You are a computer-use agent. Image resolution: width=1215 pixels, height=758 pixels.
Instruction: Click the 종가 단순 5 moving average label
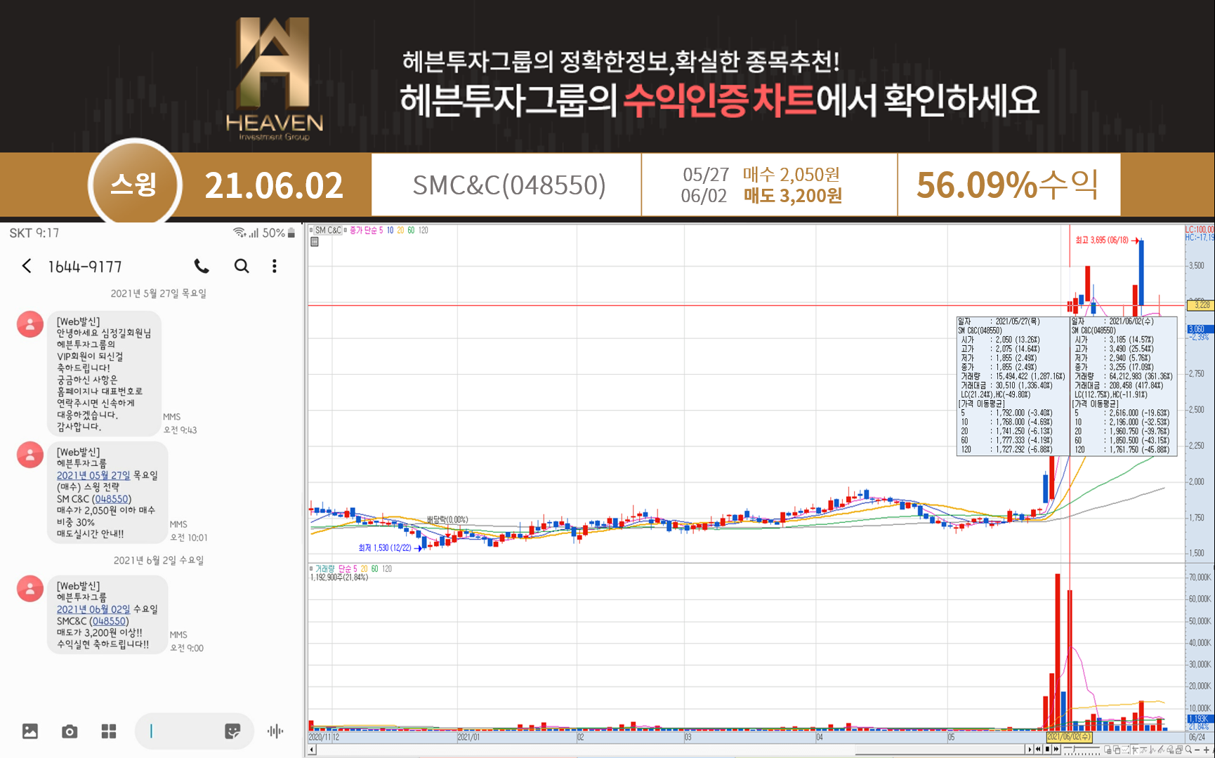[x=367, y=230]
